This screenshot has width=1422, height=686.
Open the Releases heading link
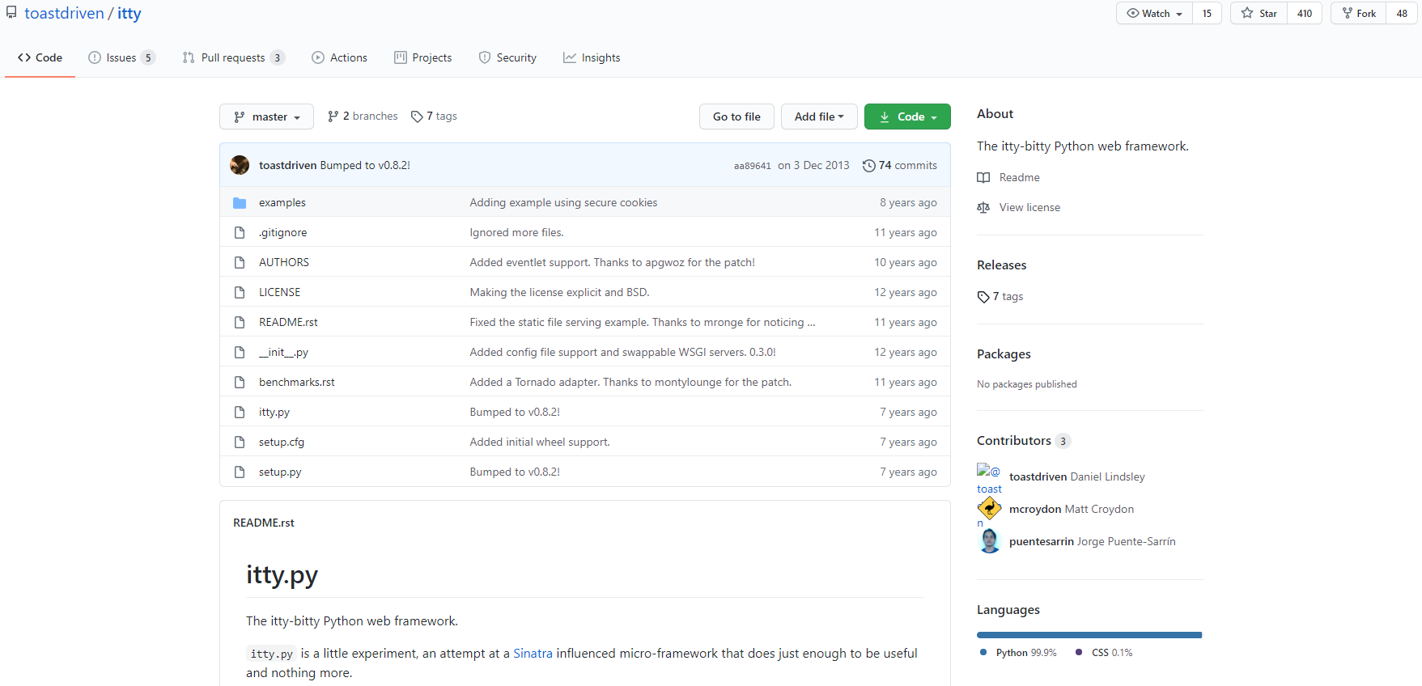(1001, 265)
